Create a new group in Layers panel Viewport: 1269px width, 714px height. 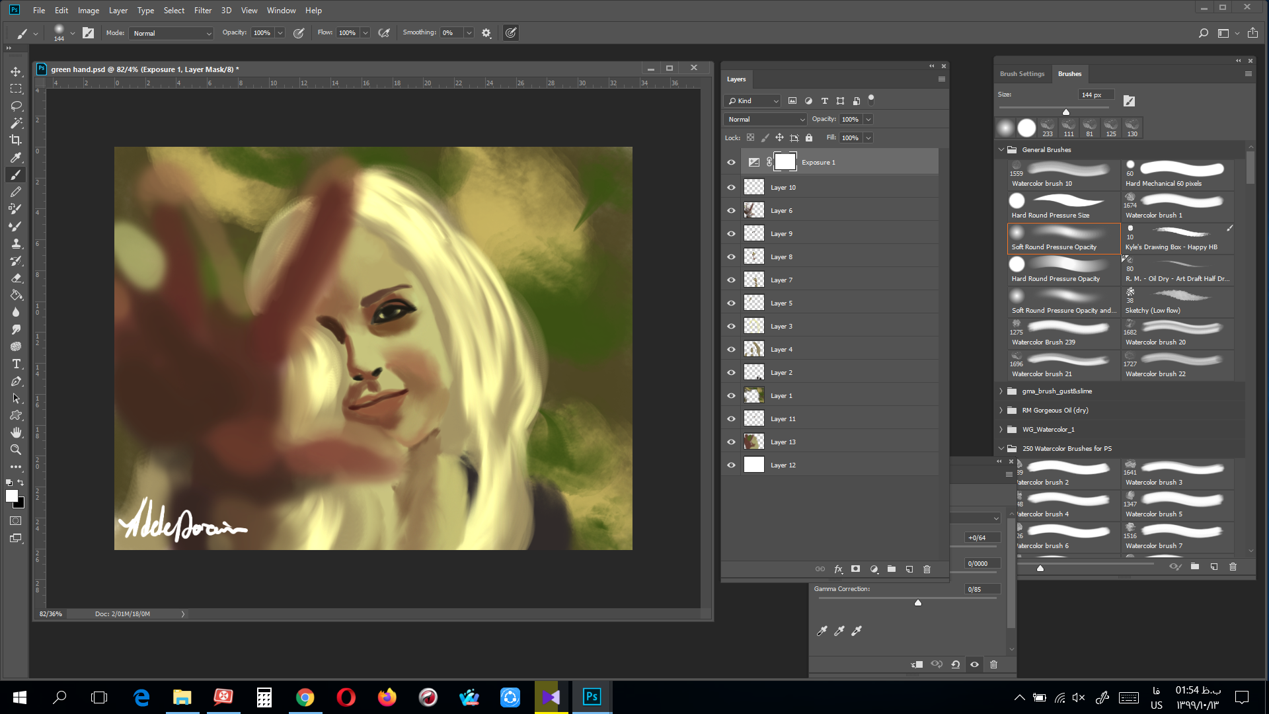click(x=892, y=569)
